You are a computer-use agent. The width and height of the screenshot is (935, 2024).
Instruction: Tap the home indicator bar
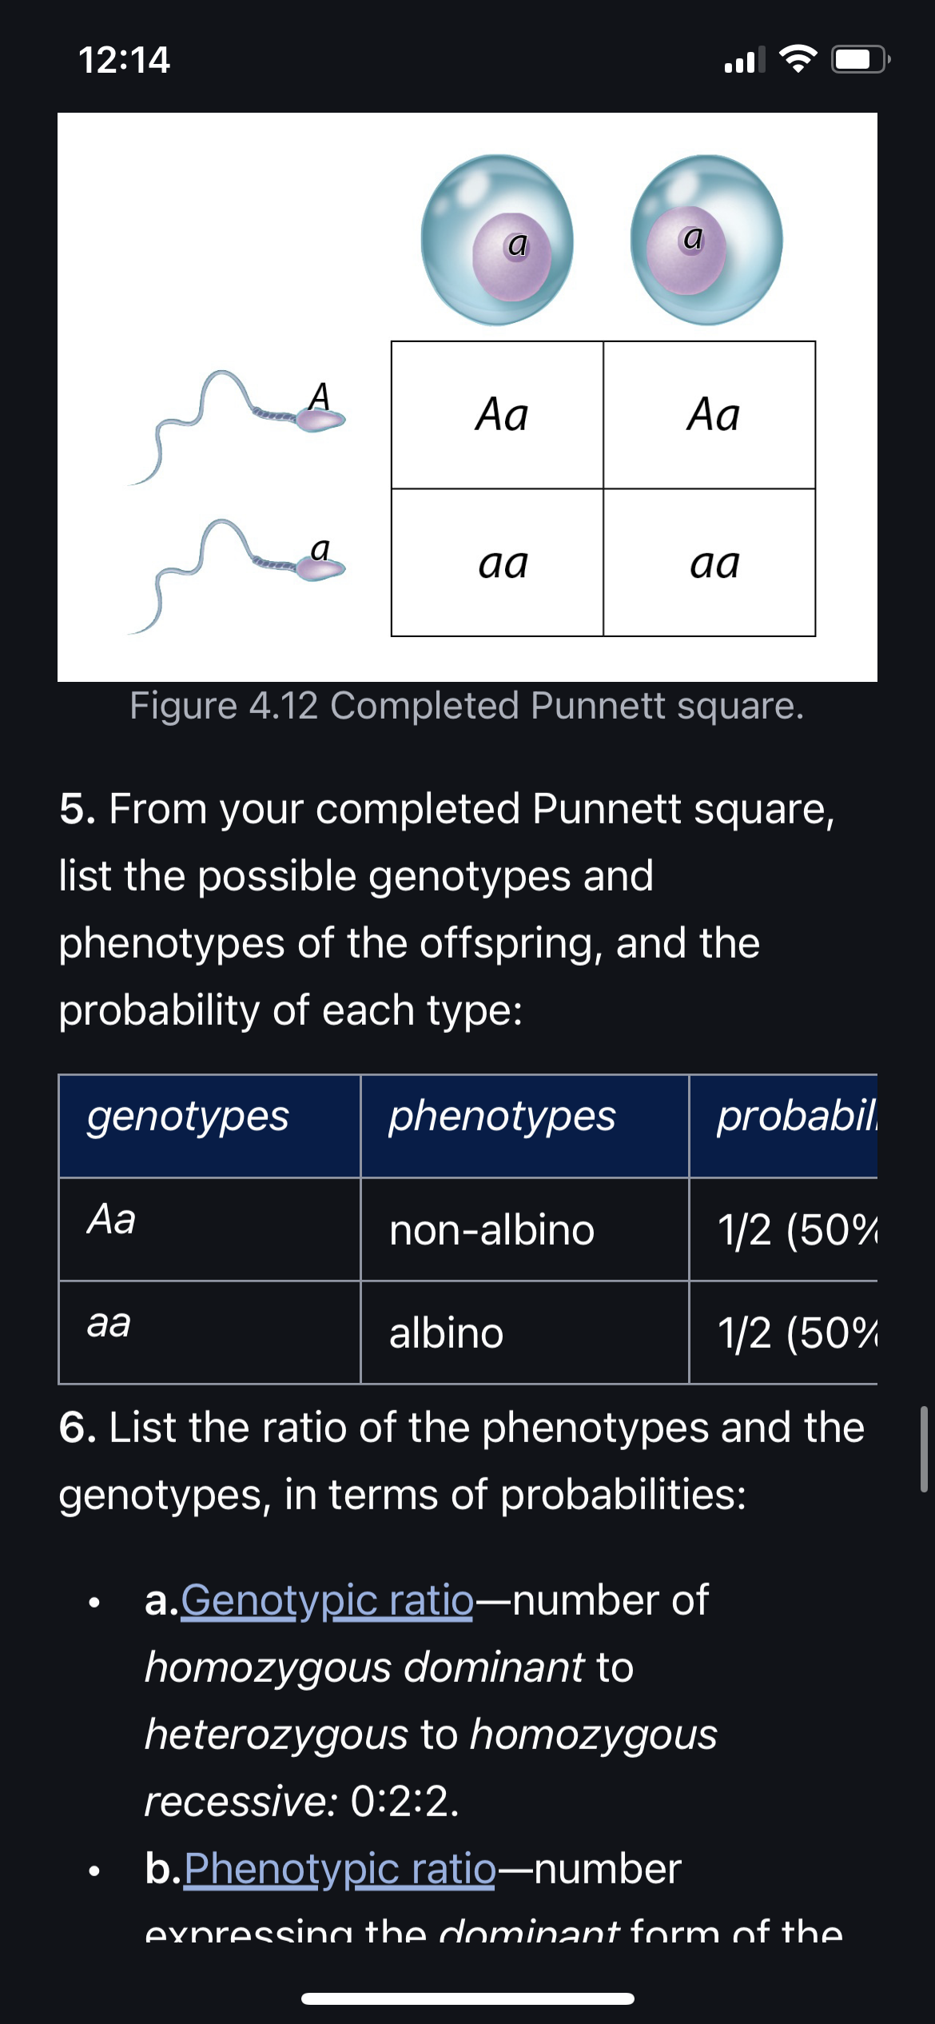point(467,1998)
